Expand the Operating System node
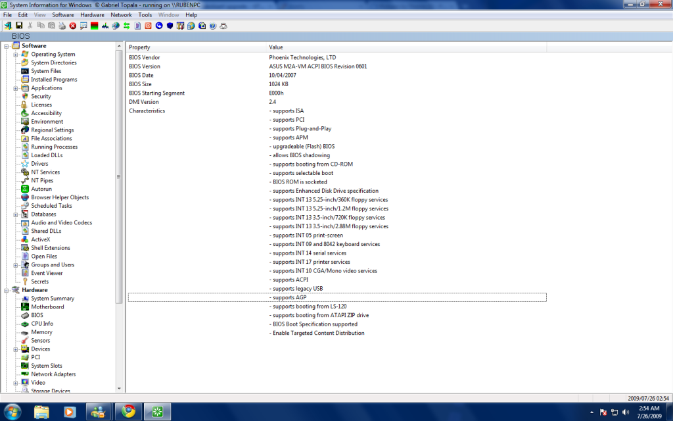 [16, 55]
